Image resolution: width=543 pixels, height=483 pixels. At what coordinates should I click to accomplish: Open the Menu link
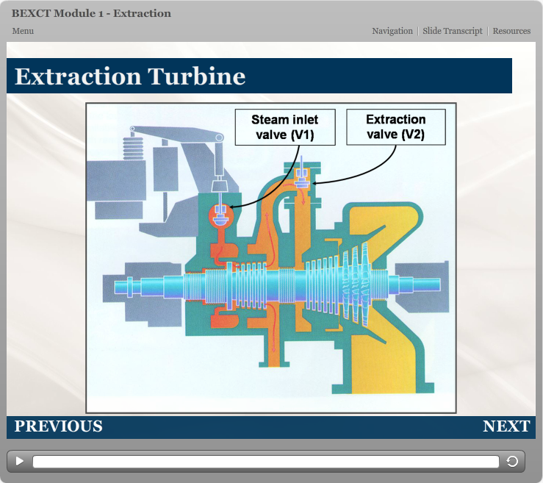23,31
